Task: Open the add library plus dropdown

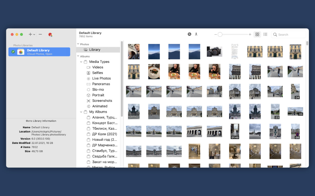Action: click(32, 34)
